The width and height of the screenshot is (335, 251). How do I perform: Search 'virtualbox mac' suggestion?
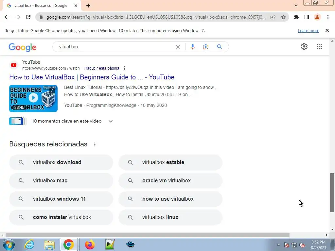61,180
